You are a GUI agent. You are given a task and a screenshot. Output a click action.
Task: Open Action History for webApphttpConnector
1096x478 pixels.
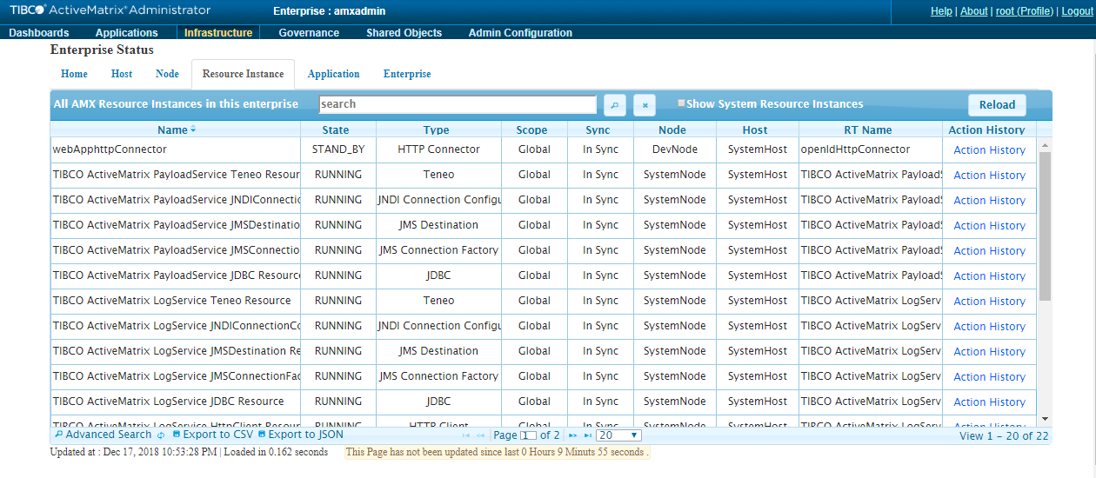[989, 149]
